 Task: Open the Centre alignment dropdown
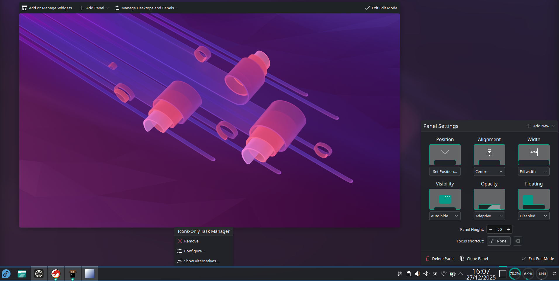[x=489, y=171]
